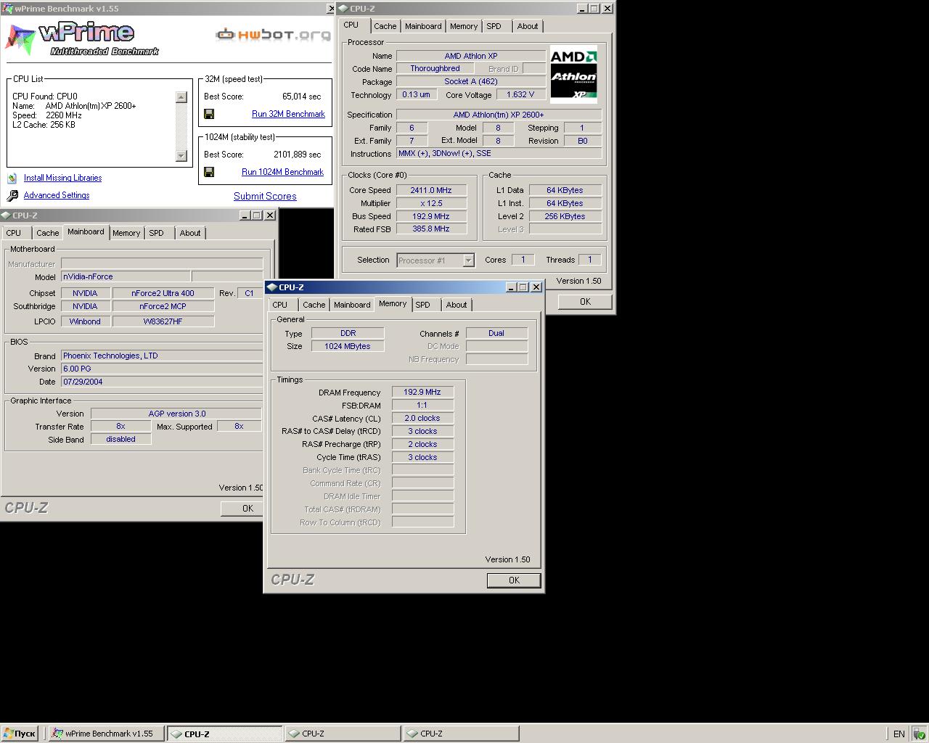The height and width of the screenshot is (743, 929).
Task: Click the Rated FSB 385.8 MHz value
Action: (431, 229)
